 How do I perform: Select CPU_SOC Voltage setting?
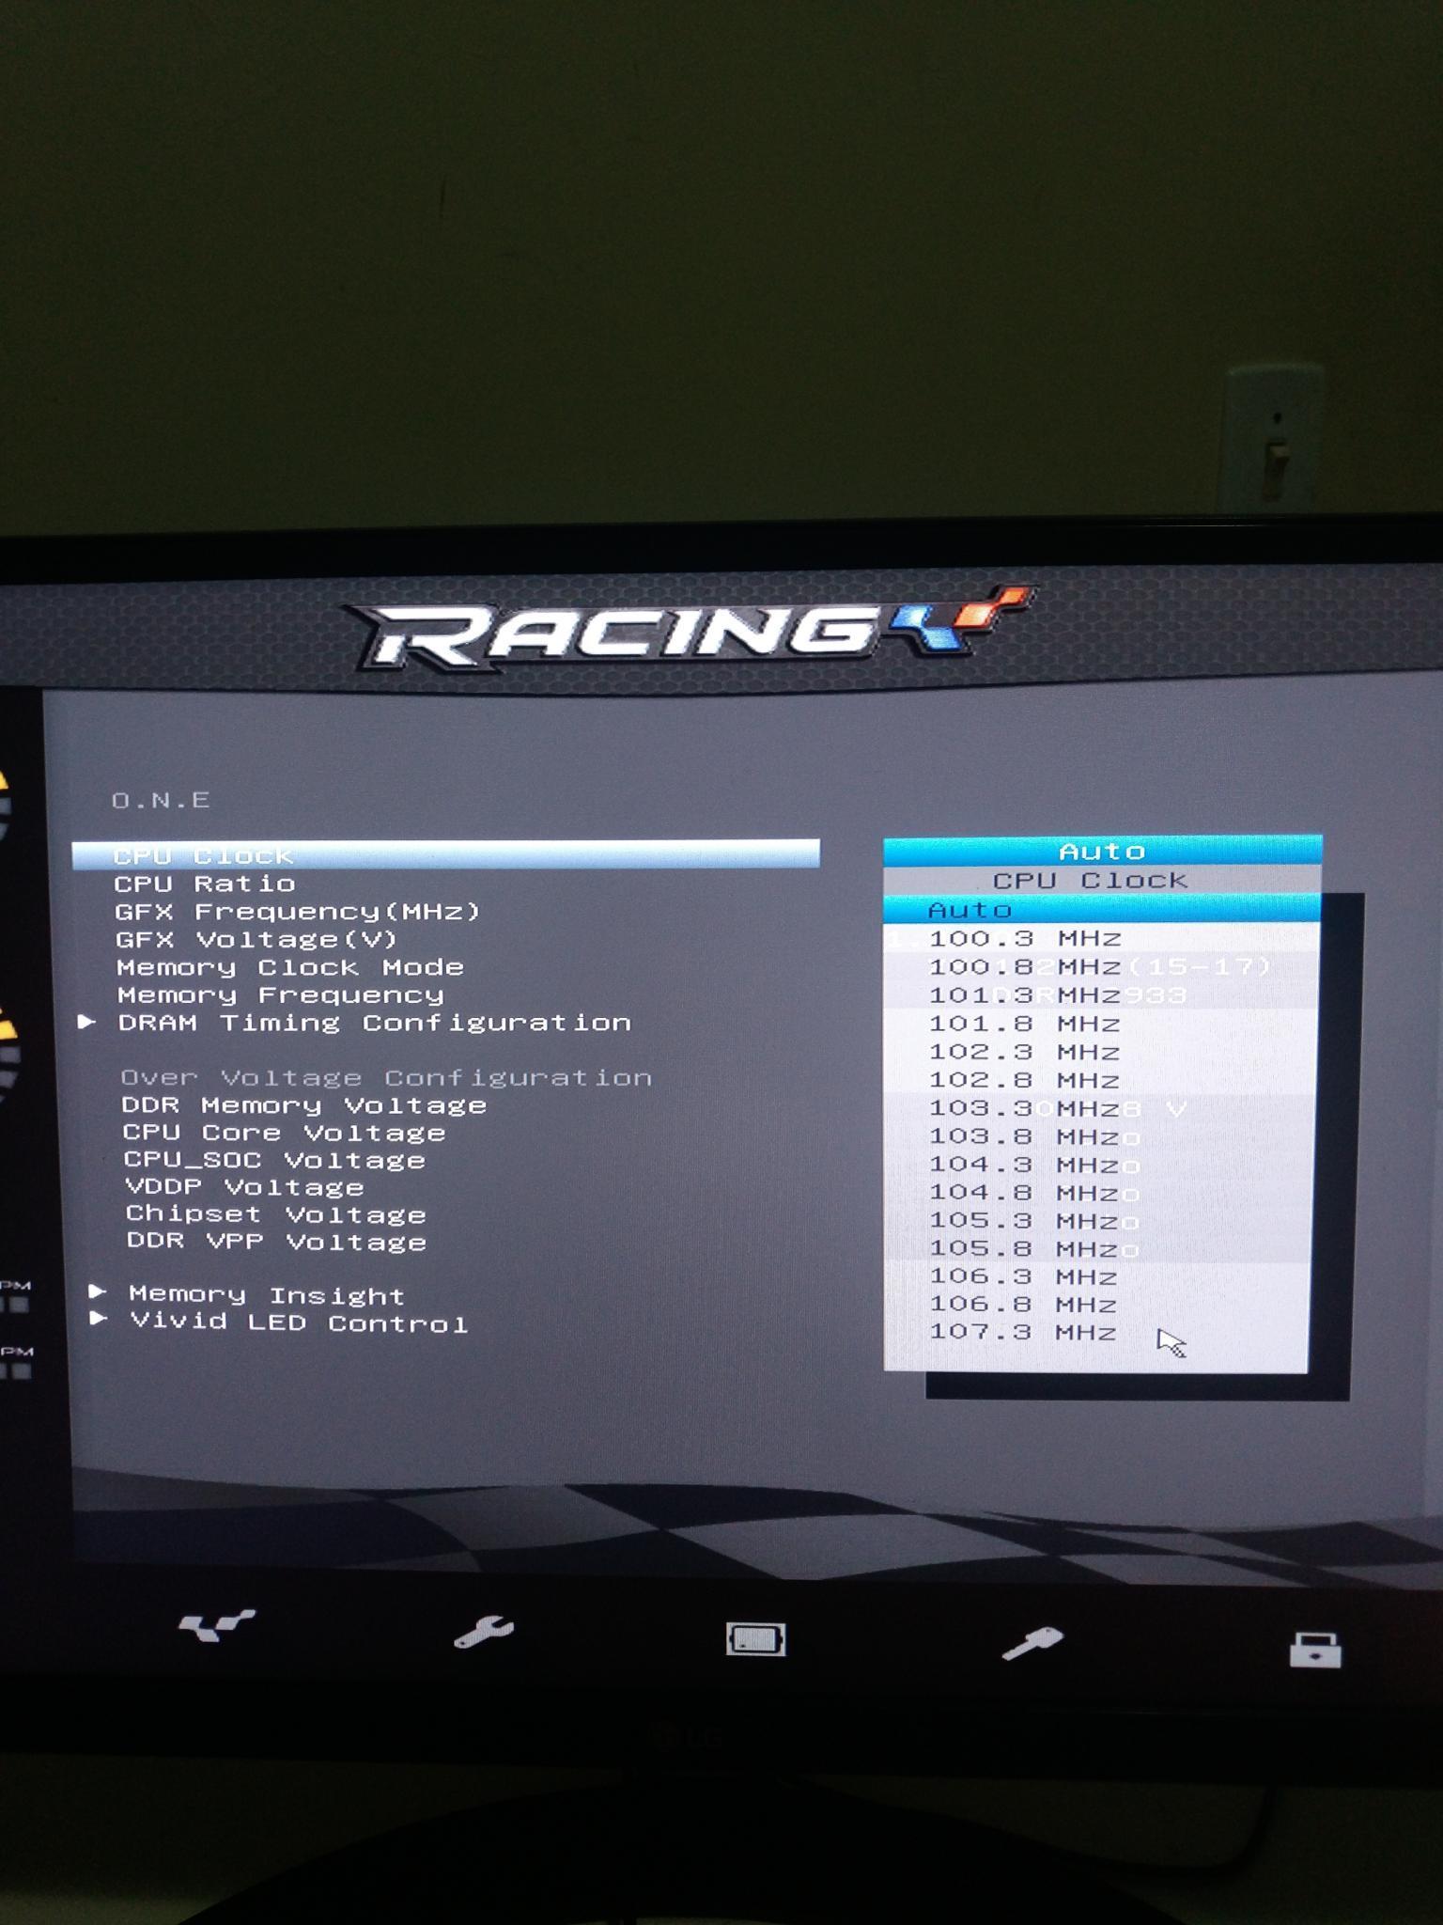(x=274, y=1160)
